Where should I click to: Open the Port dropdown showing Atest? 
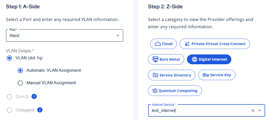(x=64, y=36)
